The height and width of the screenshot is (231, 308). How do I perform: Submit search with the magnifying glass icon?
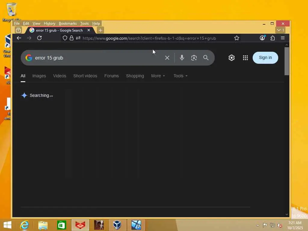206,58
